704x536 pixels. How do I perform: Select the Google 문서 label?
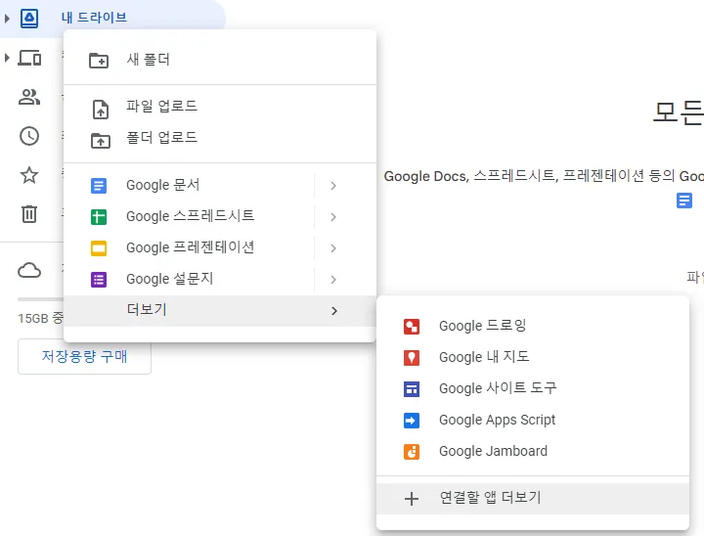pos(163,185)
